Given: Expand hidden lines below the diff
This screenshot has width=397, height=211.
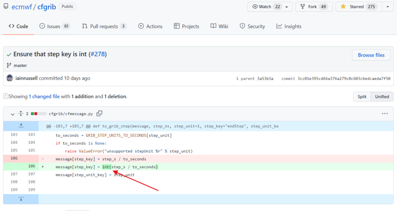Looking at the screenshot, I should coord(21,199).
